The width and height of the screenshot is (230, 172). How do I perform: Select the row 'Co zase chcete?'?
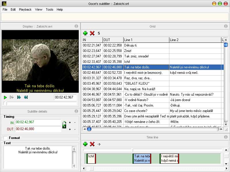pyautogui.click(x=153, y=111)
